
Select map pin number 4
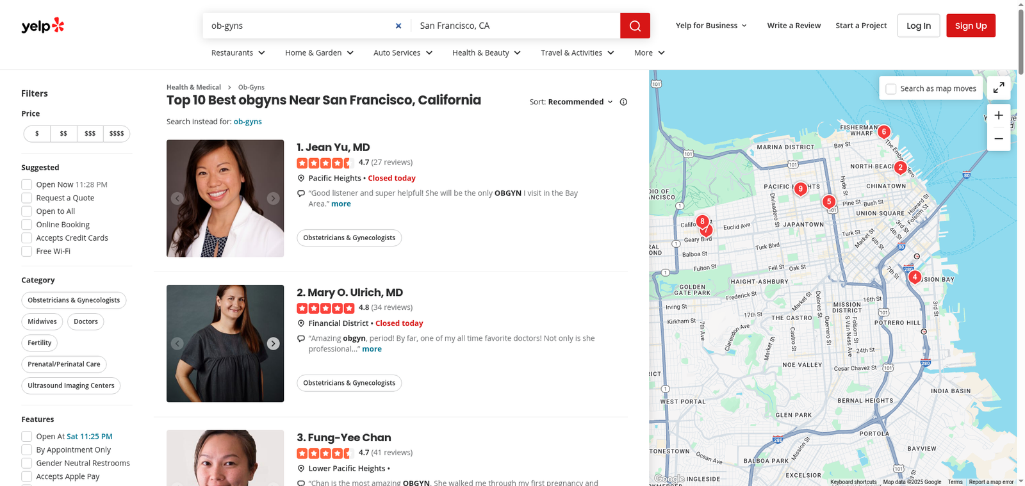[x=915, y=277]
